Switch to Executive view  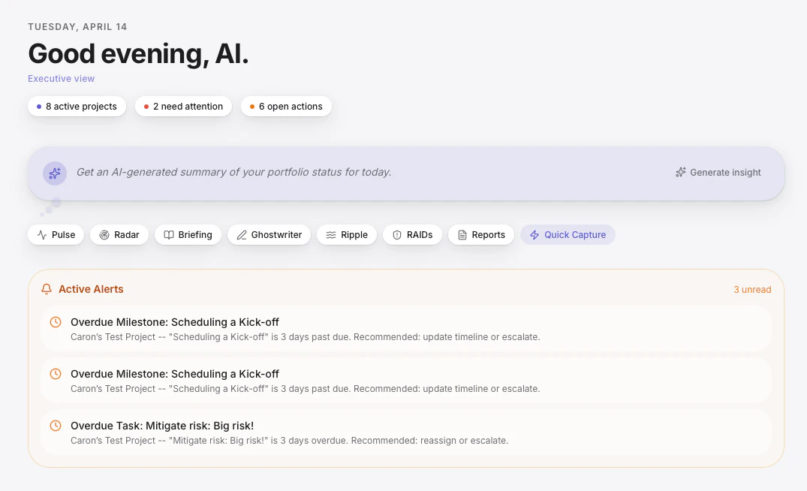pyautogui.click(x=61, y=78)
